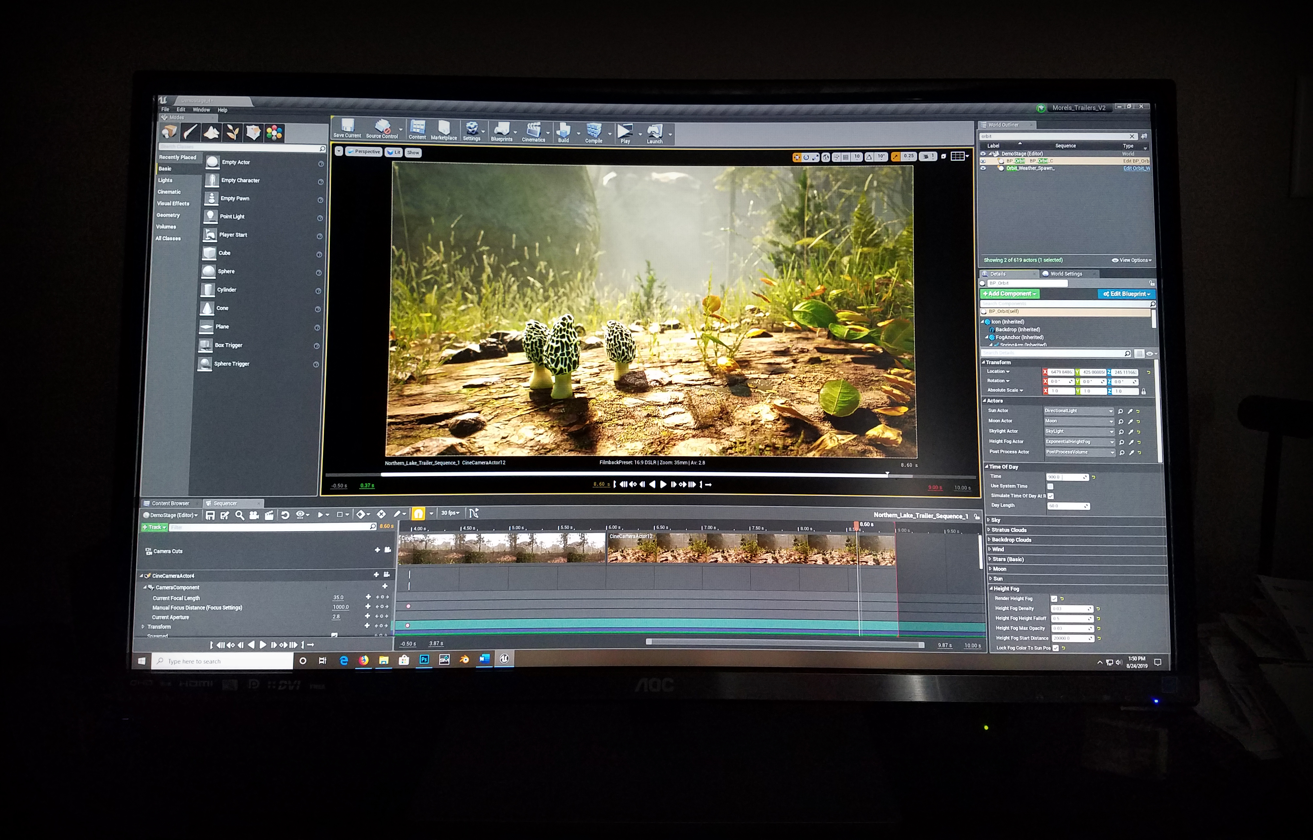Select the Landscape mode mountain icon

[x=212, y=132]
